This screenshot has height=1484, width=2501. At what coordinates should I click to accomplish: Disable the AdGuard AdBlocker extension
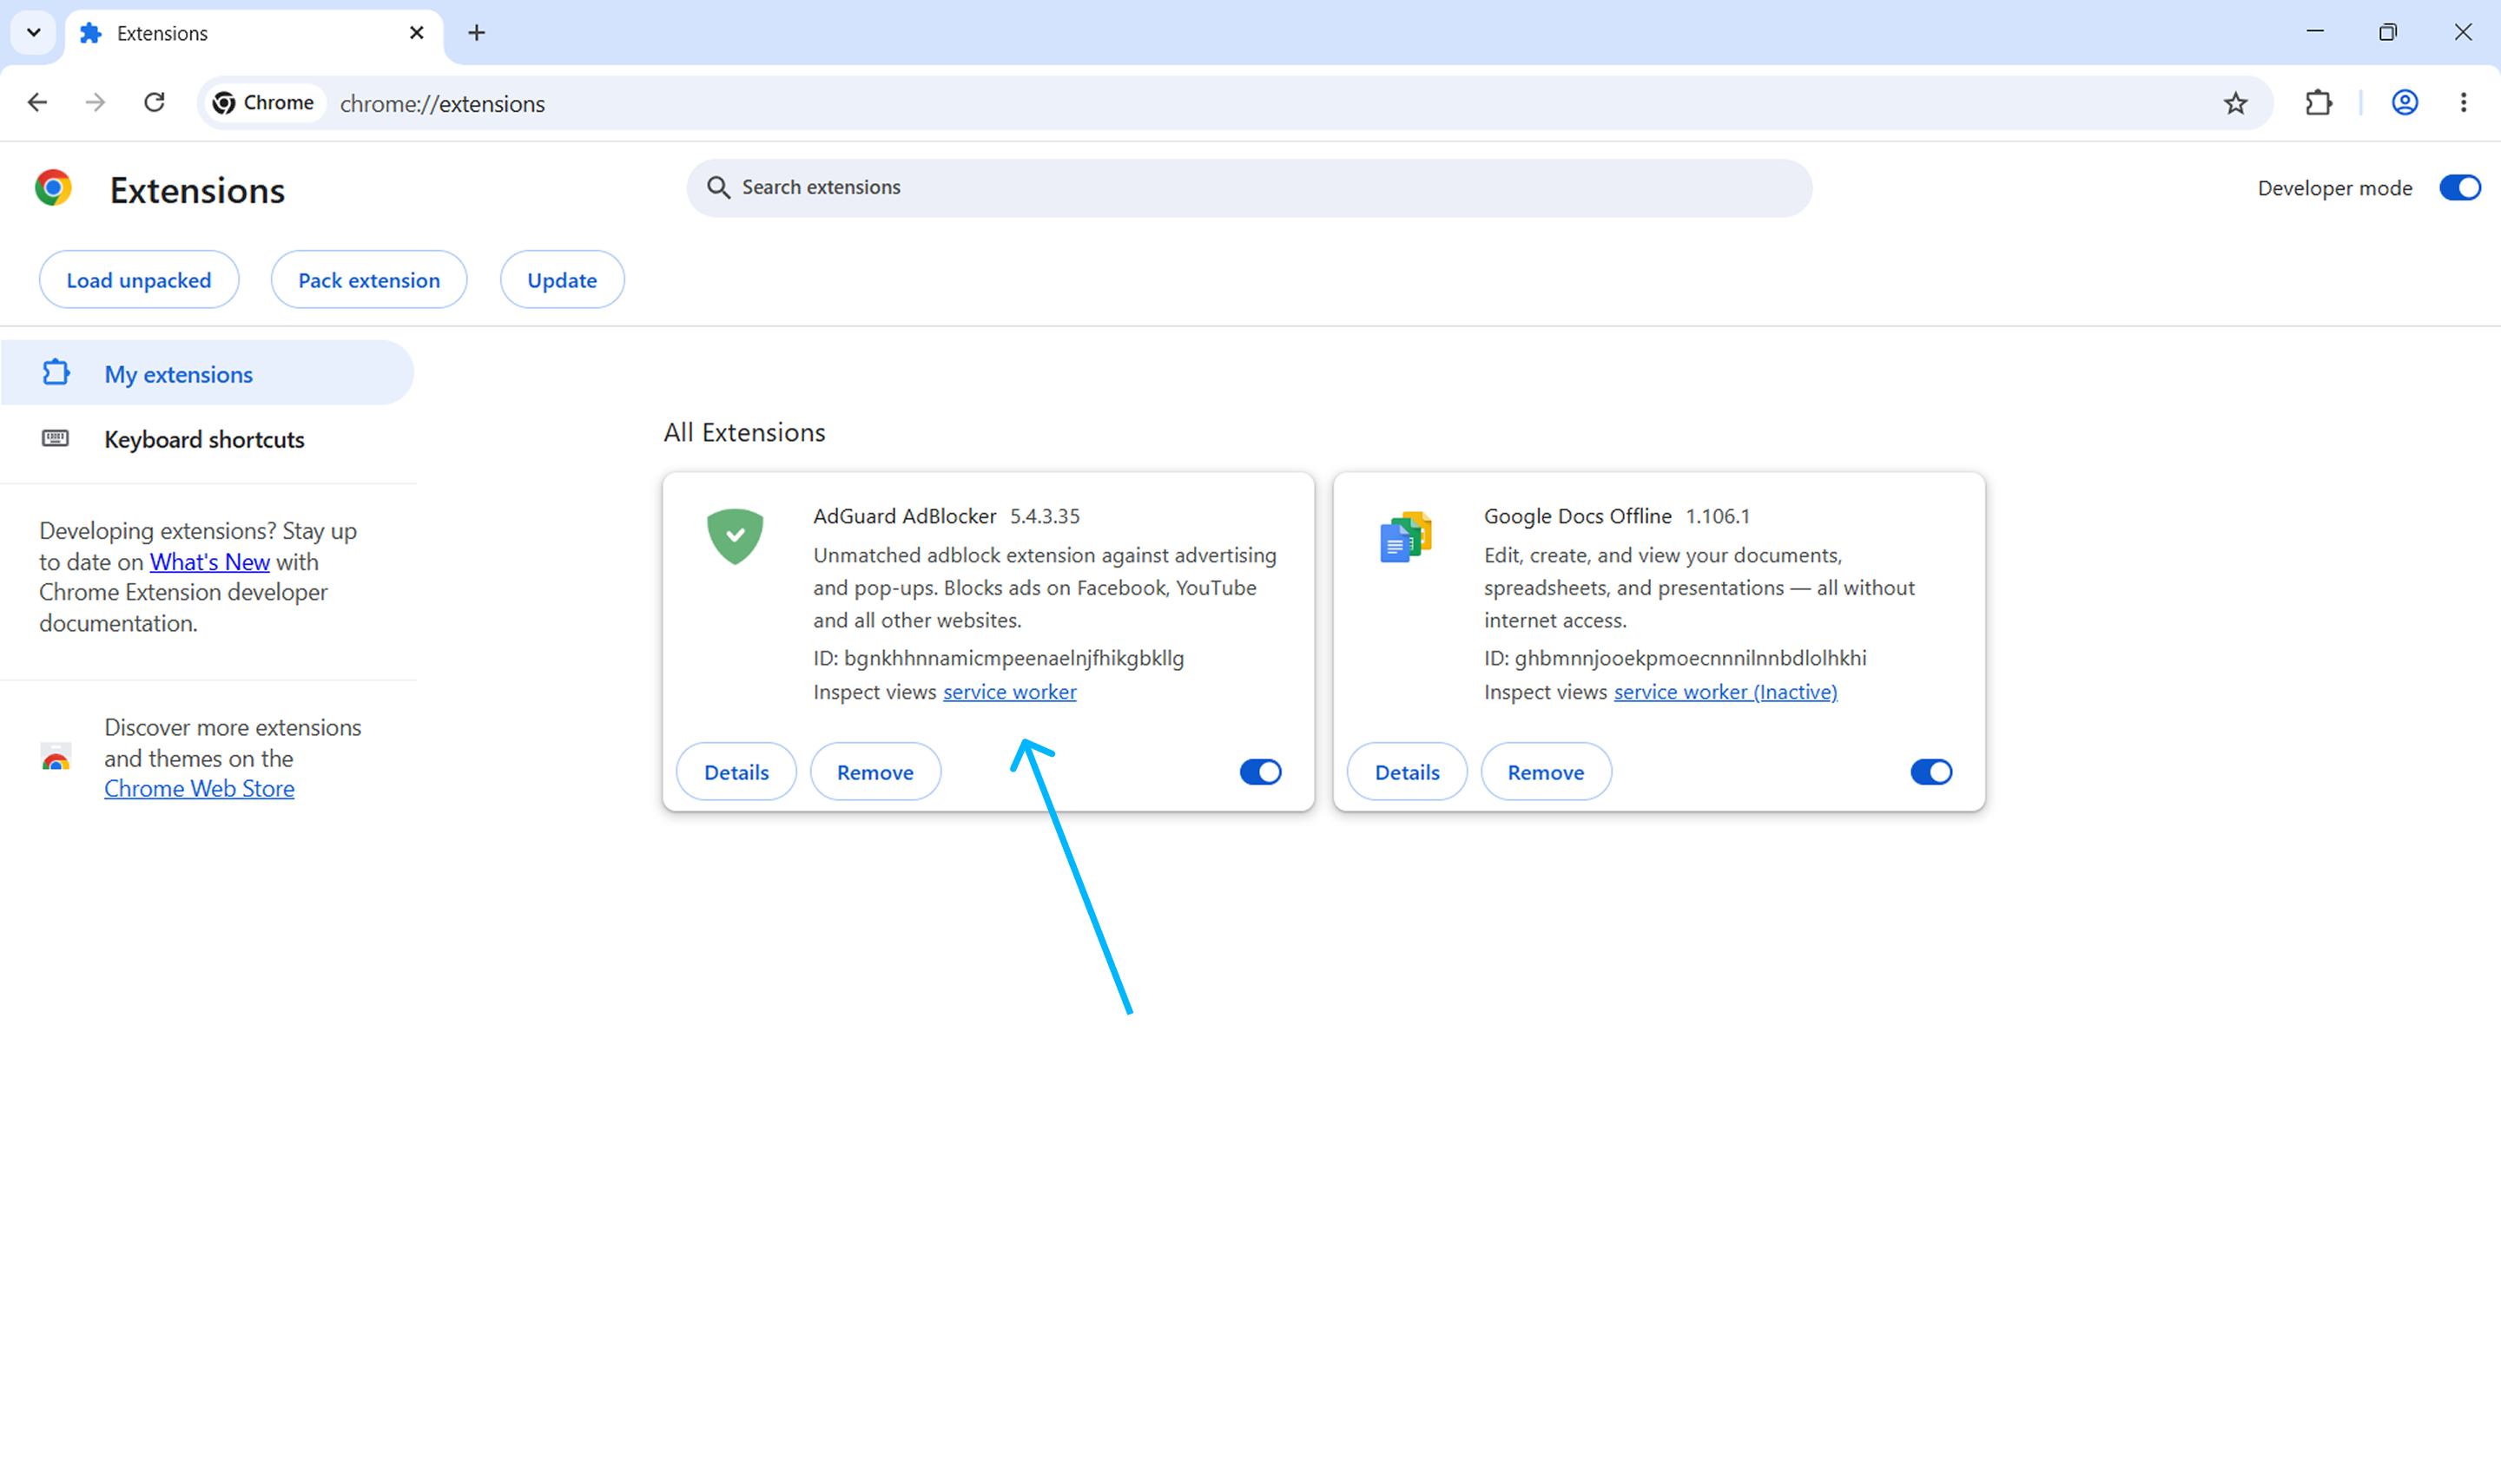click(1261, 772)
